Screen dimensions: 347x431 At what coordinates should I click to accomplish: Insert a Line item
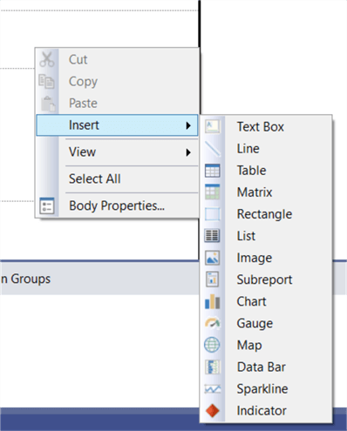pos(248,148)
